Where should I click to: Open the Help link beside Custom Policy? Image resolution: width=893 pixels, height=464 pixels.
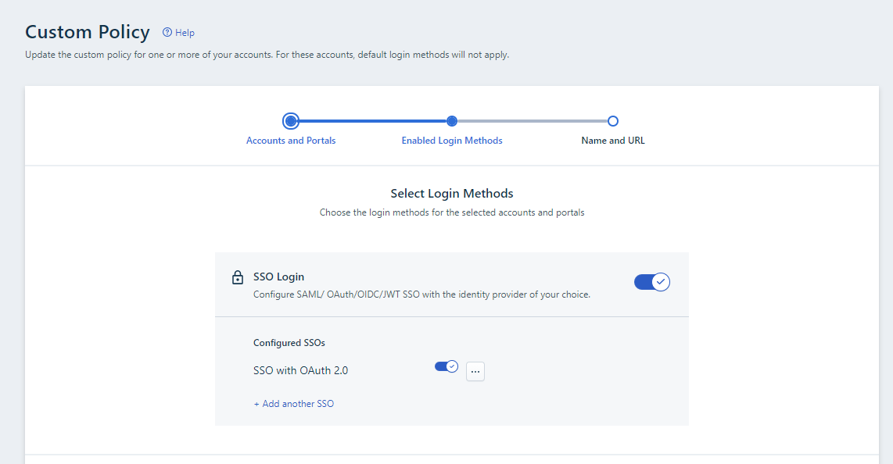click(185, 33)
